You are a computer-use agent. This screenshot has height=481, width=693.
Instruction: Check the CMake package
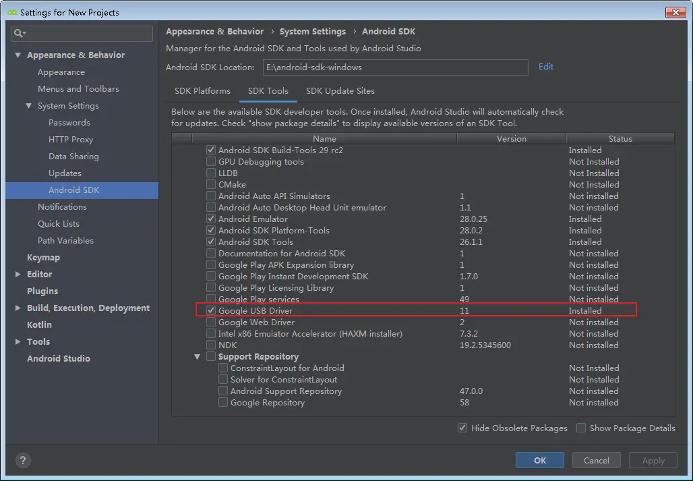click(211, 184)
